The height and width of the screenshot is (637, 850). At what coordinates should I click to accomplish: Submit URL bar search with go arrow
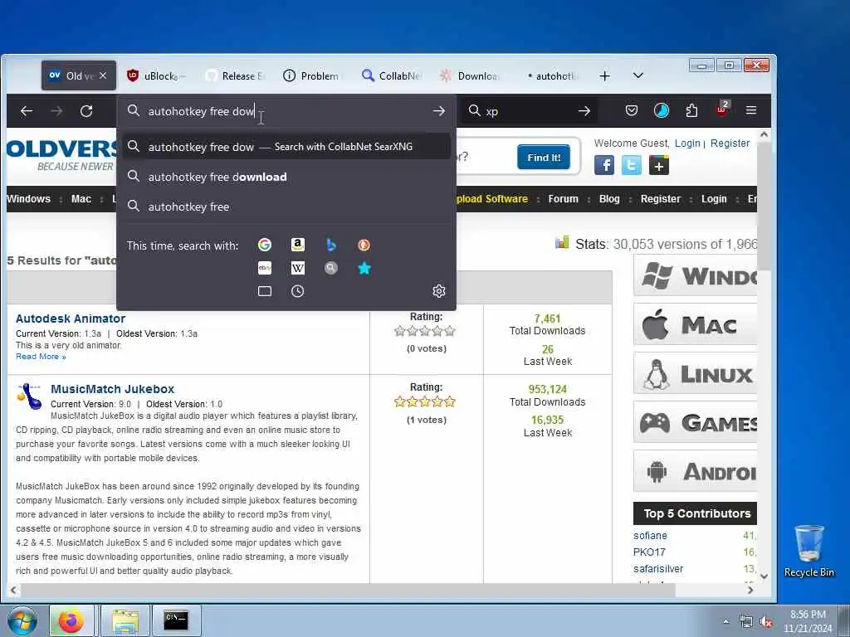(438, 111)
